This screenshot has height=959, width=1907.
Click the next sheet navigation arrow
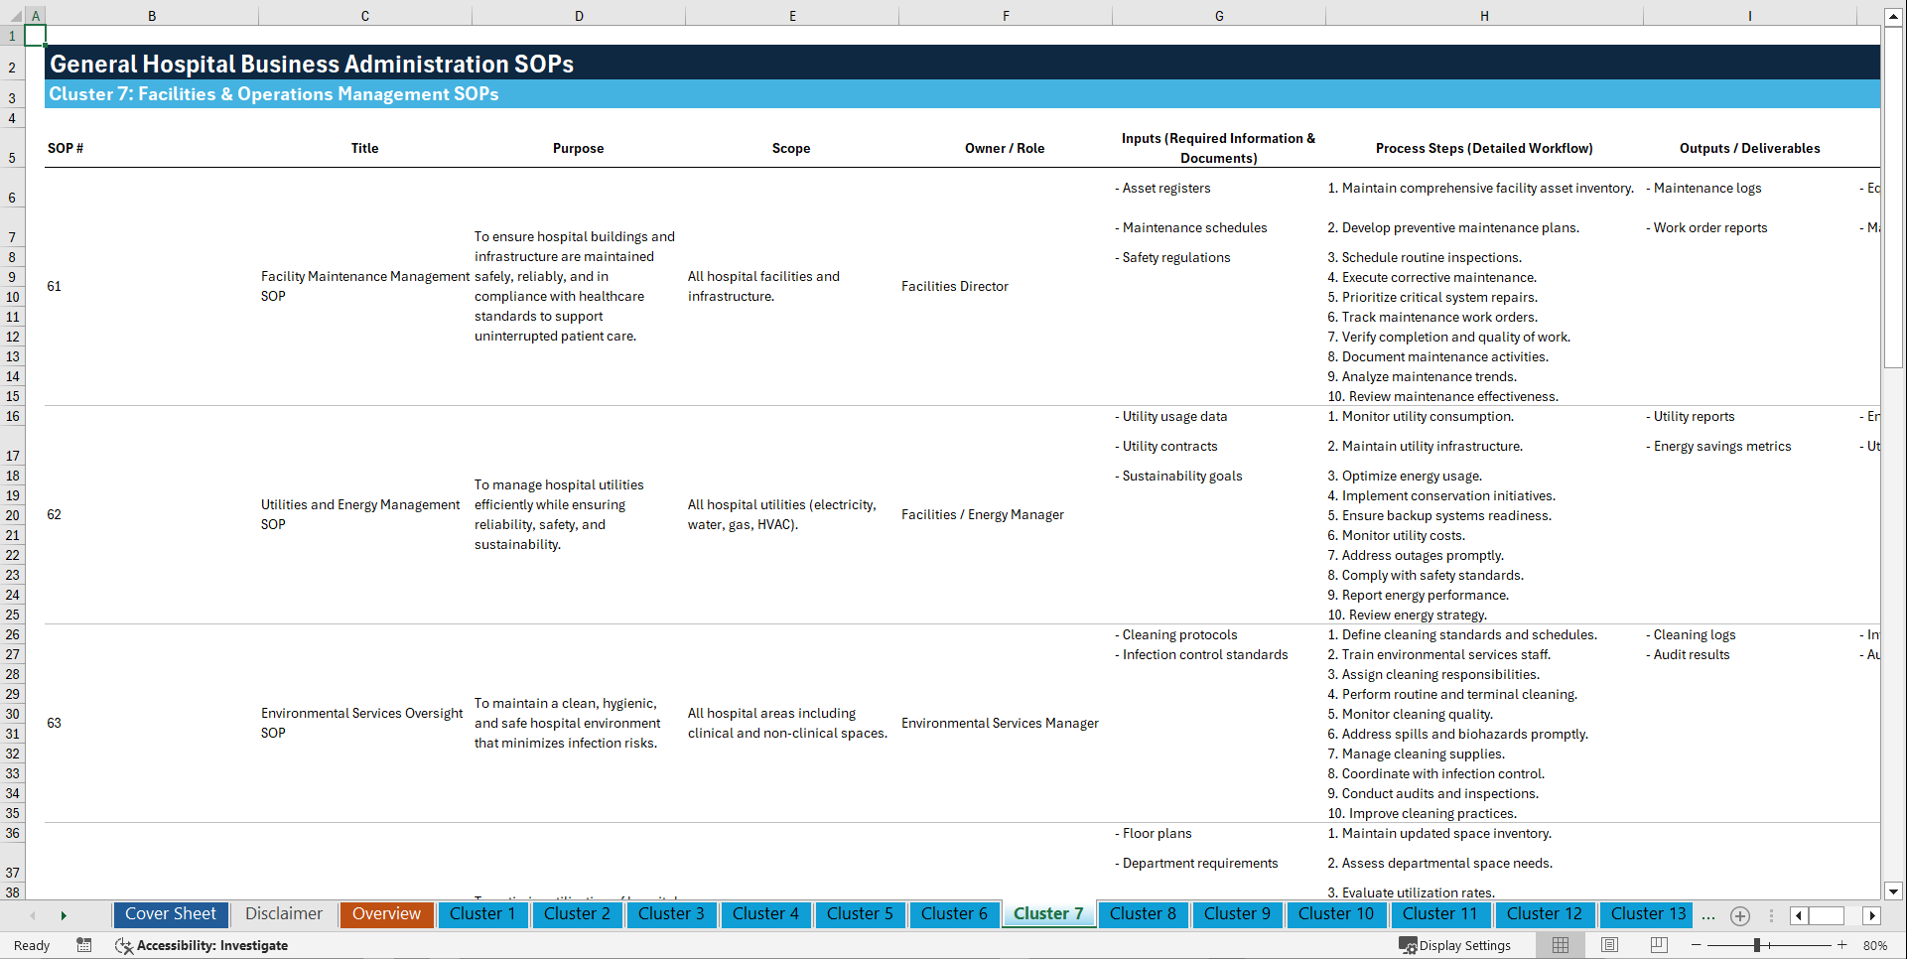point(64,915)
